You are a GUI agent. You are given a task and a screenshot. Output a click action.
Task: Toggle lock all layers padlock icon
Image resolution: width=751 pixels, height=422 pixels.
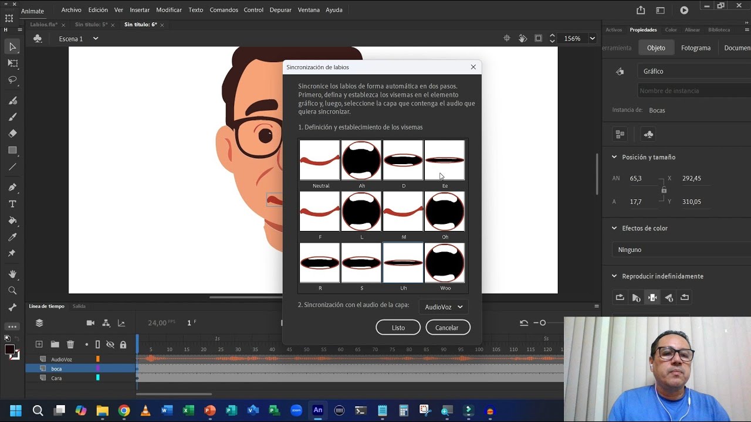(123, 345)
